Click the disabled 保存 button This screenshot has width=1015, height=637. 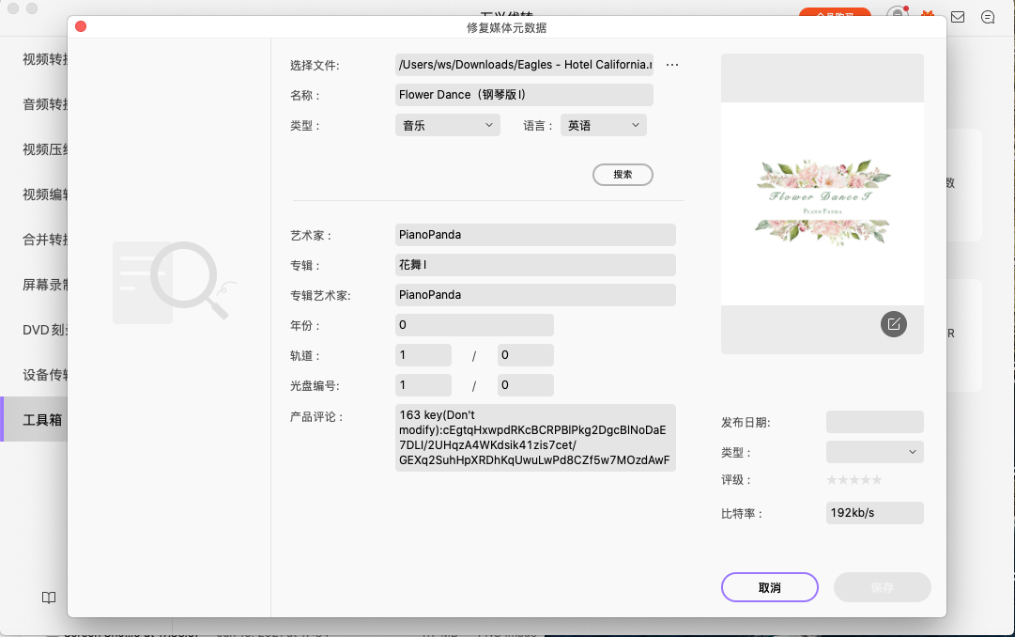pos(883,587)
